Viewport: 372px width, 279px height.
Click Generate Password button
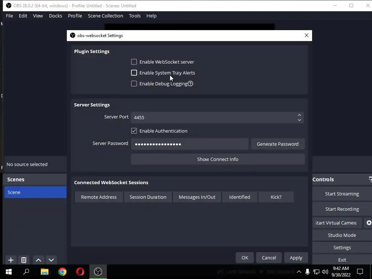click(x=278, y=144)
